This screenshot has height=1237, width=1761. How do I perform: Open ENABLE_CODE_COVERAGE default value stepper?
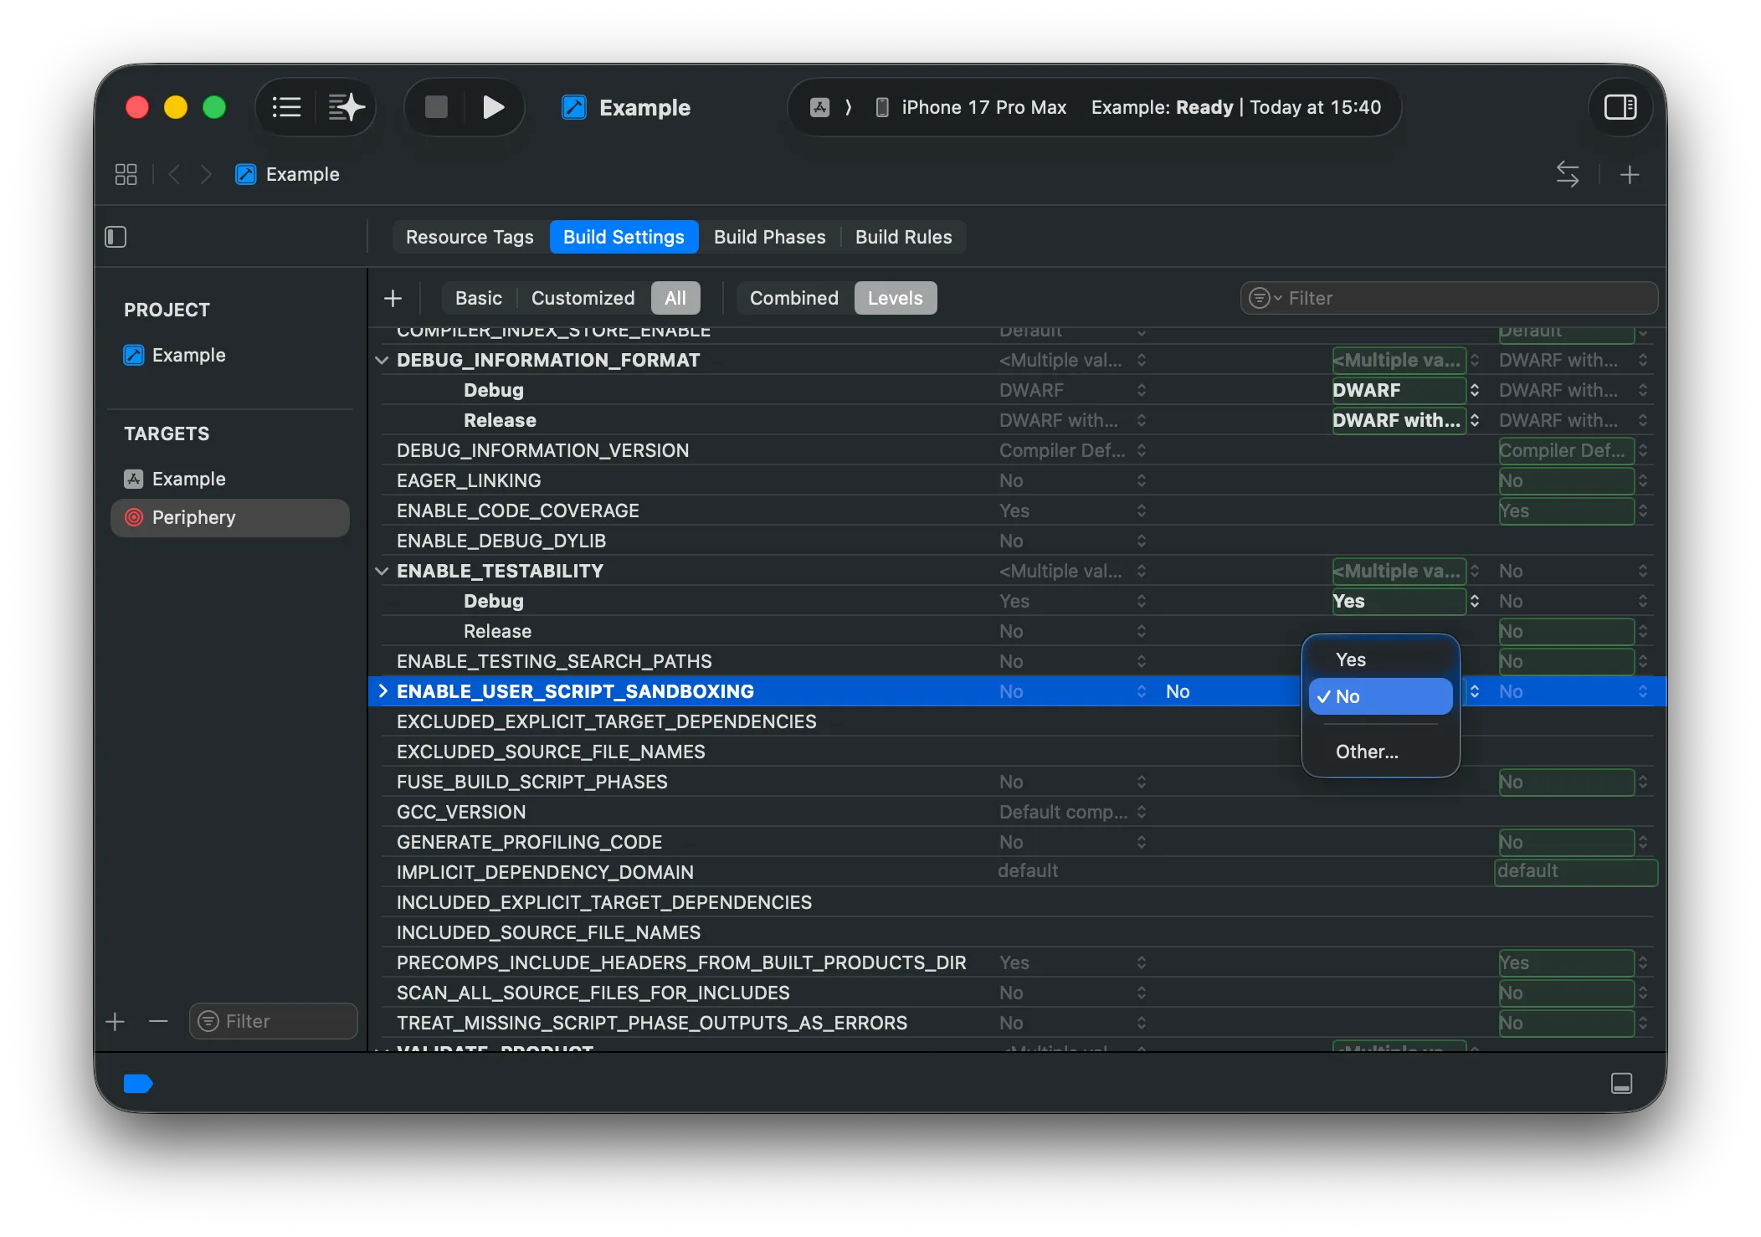[x=1141, y=511]
